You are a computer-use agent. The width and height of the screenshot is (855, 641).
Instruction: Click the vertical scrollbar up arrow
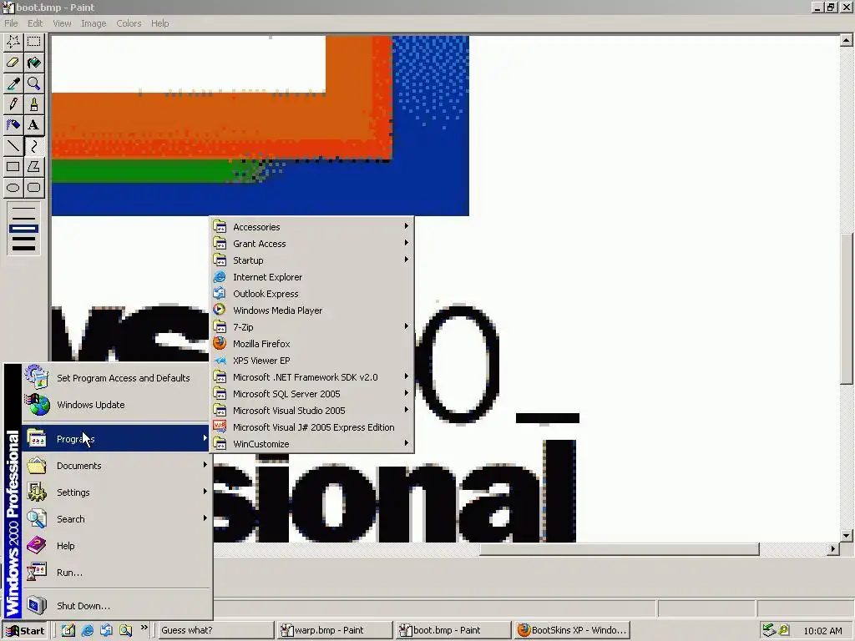click(847, 40)
